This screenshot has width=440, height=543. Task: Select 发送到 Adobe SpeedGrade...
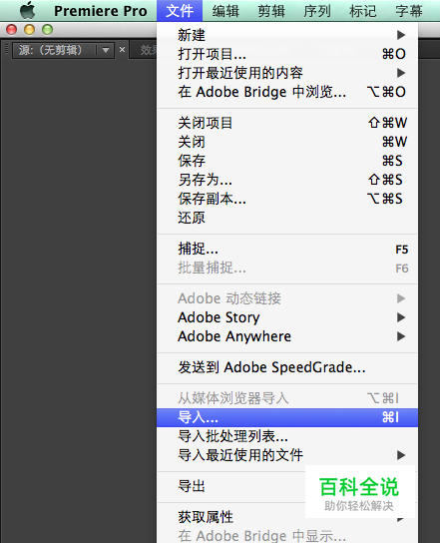pos(287,367)
